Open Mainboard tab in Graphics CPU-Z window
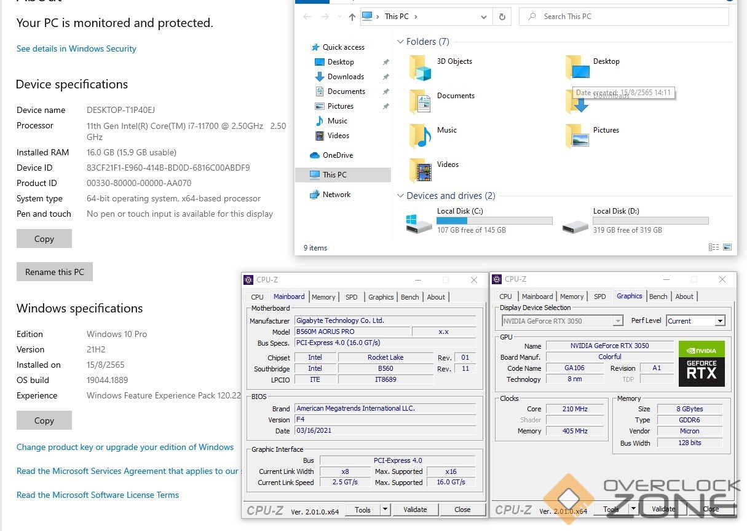The height and width of the screenshot is (531, 747). [x=537, y=297]
